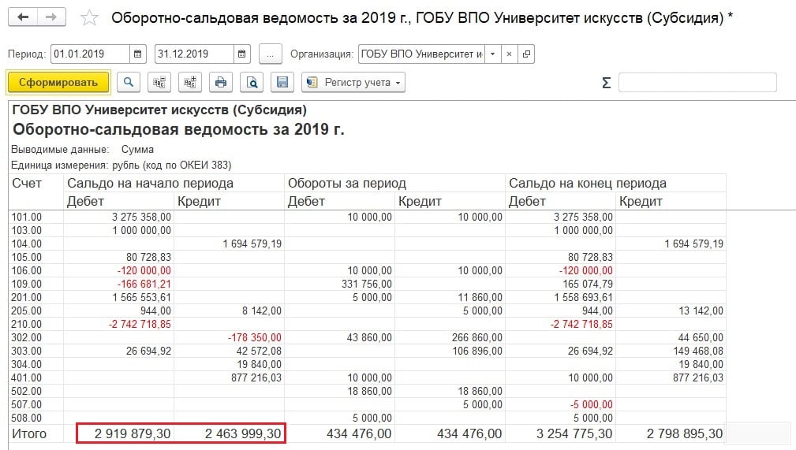Open the selected organization's card icon
Screen dimensions: 796x450
coord(526,54)
